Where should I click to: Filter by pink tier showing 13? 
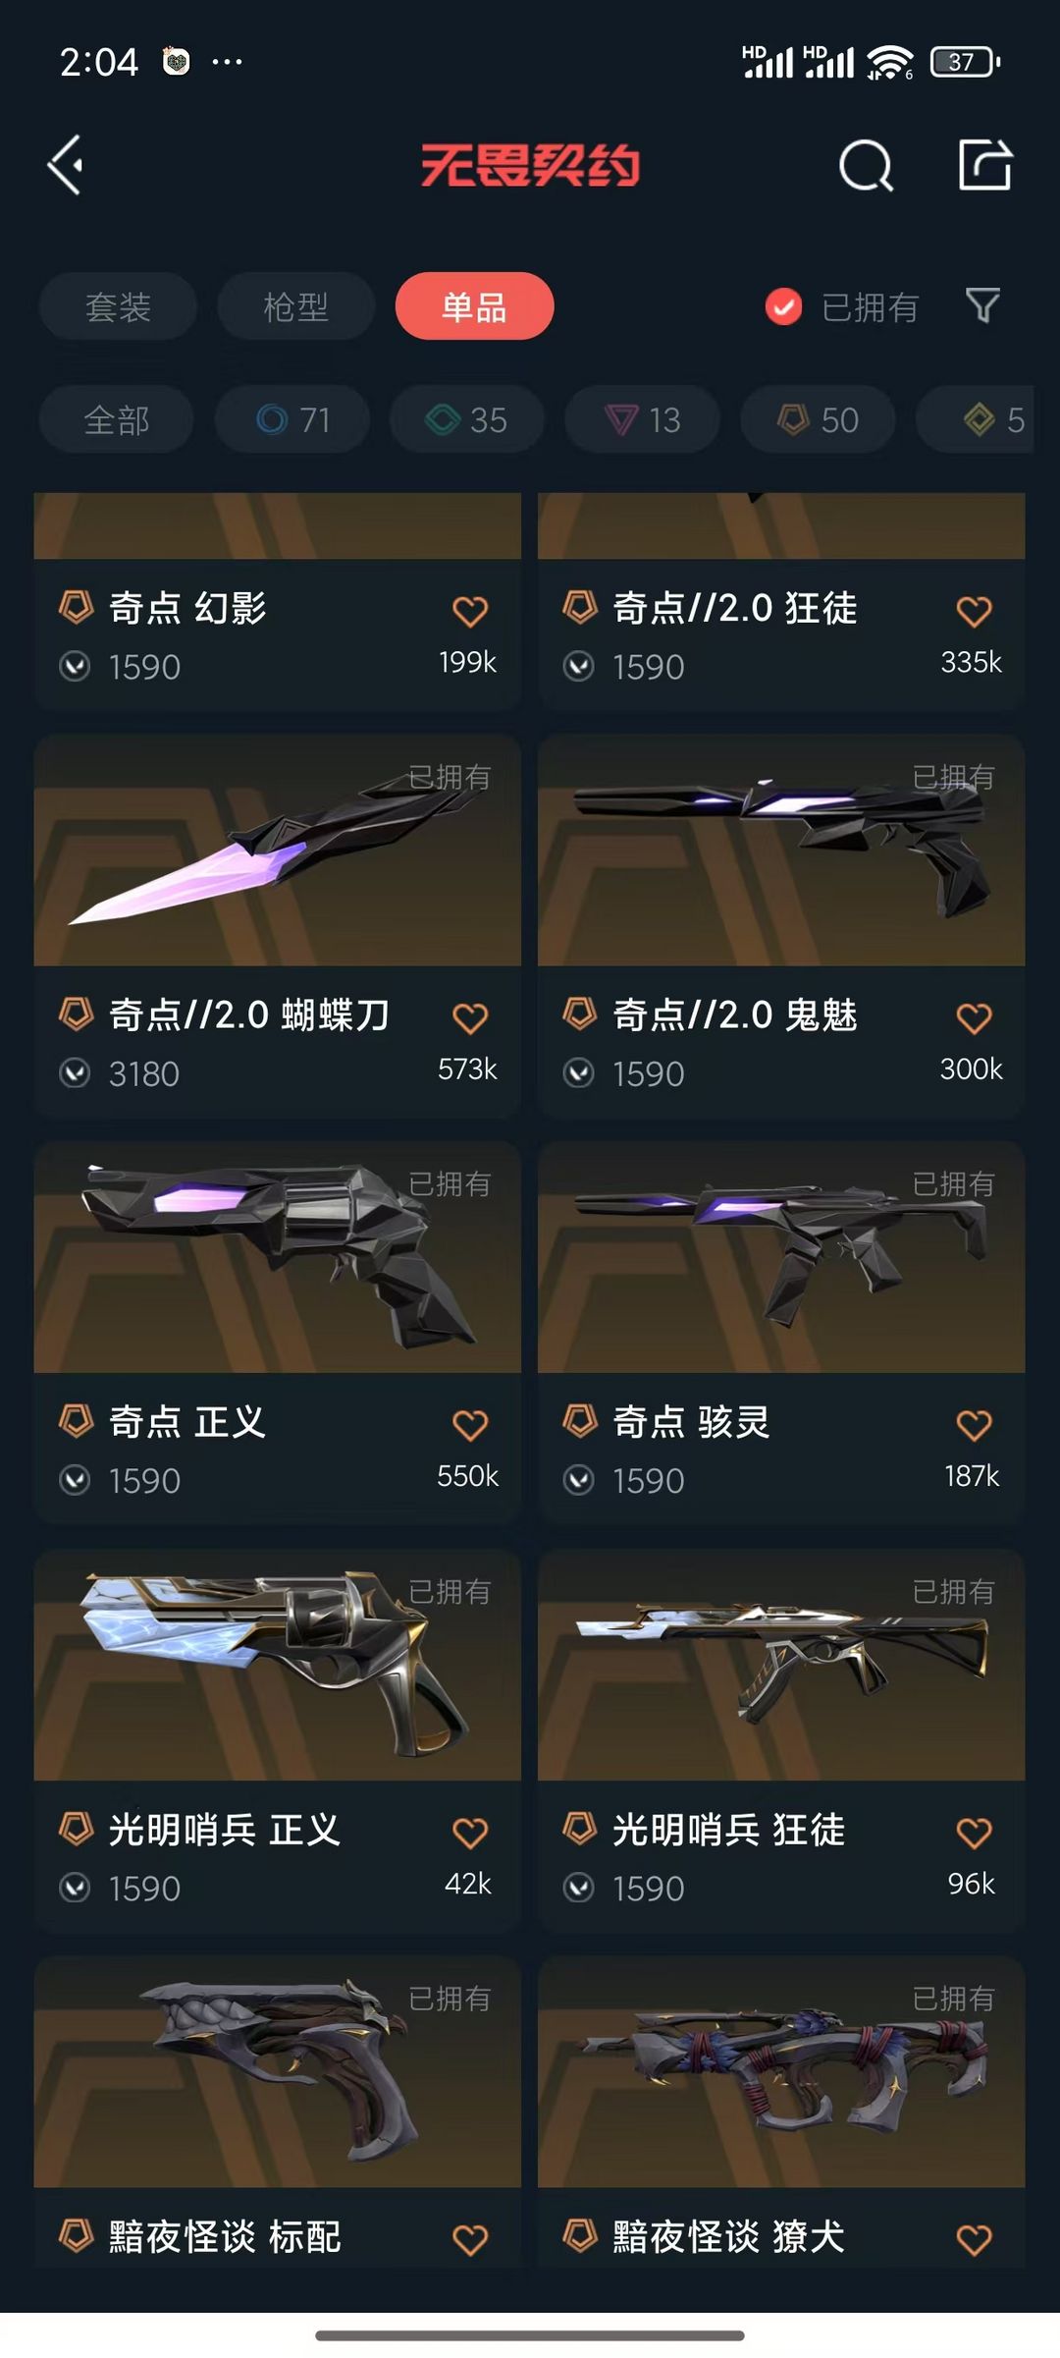643,419
